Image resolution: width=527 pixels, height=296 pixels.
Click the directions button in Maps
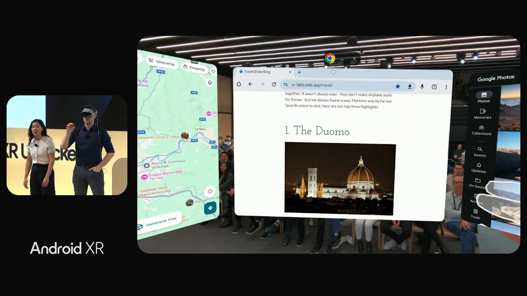[x=210, y=208]
